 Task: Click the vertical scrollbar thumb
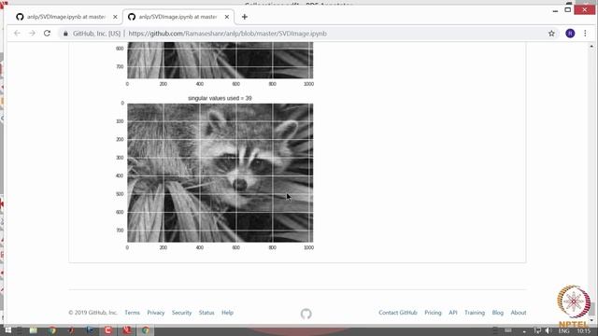(x=591, y=309)
